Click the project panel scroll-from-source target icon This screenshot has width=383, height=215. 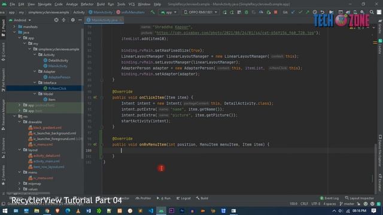tap(56, 20)
